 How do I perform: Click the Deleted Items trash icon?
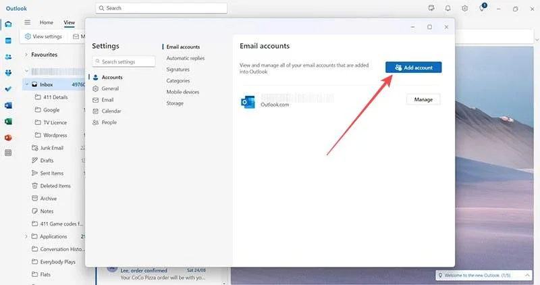tap(35, 186)
